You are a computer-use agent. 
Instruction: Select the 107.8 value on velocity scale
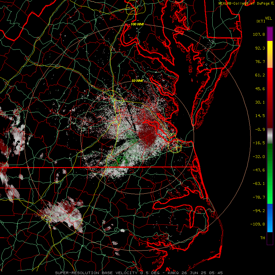click(259, 34)
